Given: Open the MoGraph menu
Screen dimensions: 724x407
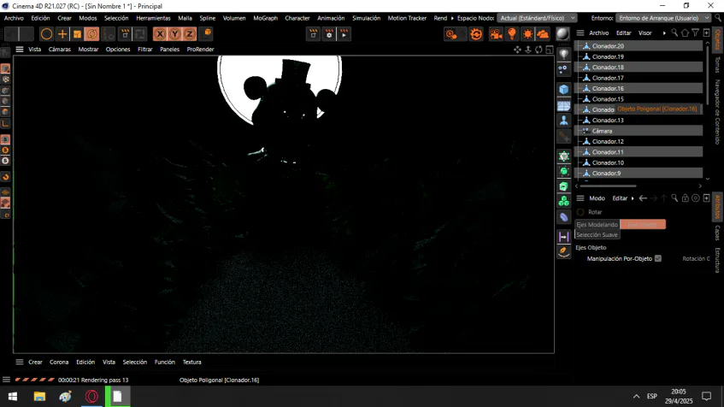Looking at the screenshot, I should tap(266, 18).
